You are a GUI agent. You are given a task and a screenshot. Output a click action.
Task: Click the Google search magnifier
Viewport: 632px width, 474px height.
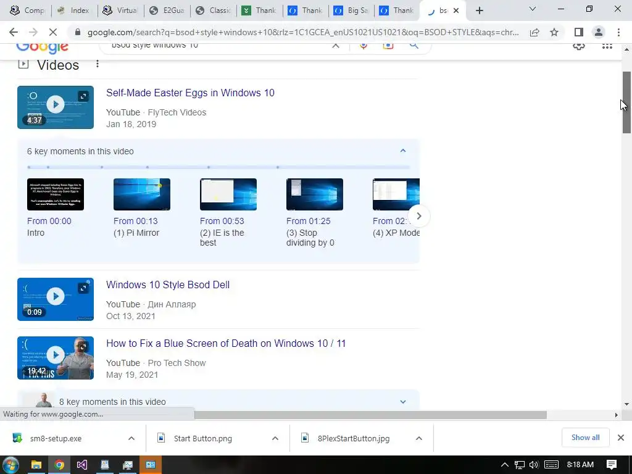pyautogui.click(x=414, y=45)
